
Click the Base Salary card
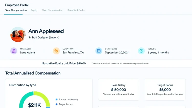coord(119,89)
